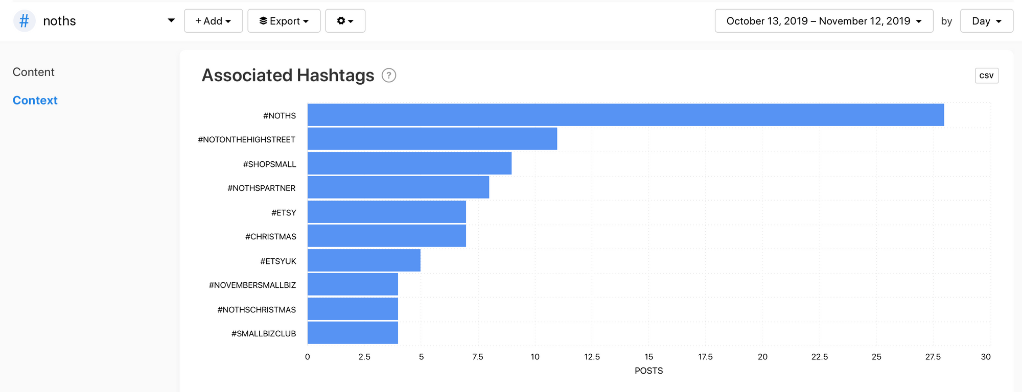Viewport: 1022px width, 392px height.
Task: Open the date range picker
Action: [823, 21]
